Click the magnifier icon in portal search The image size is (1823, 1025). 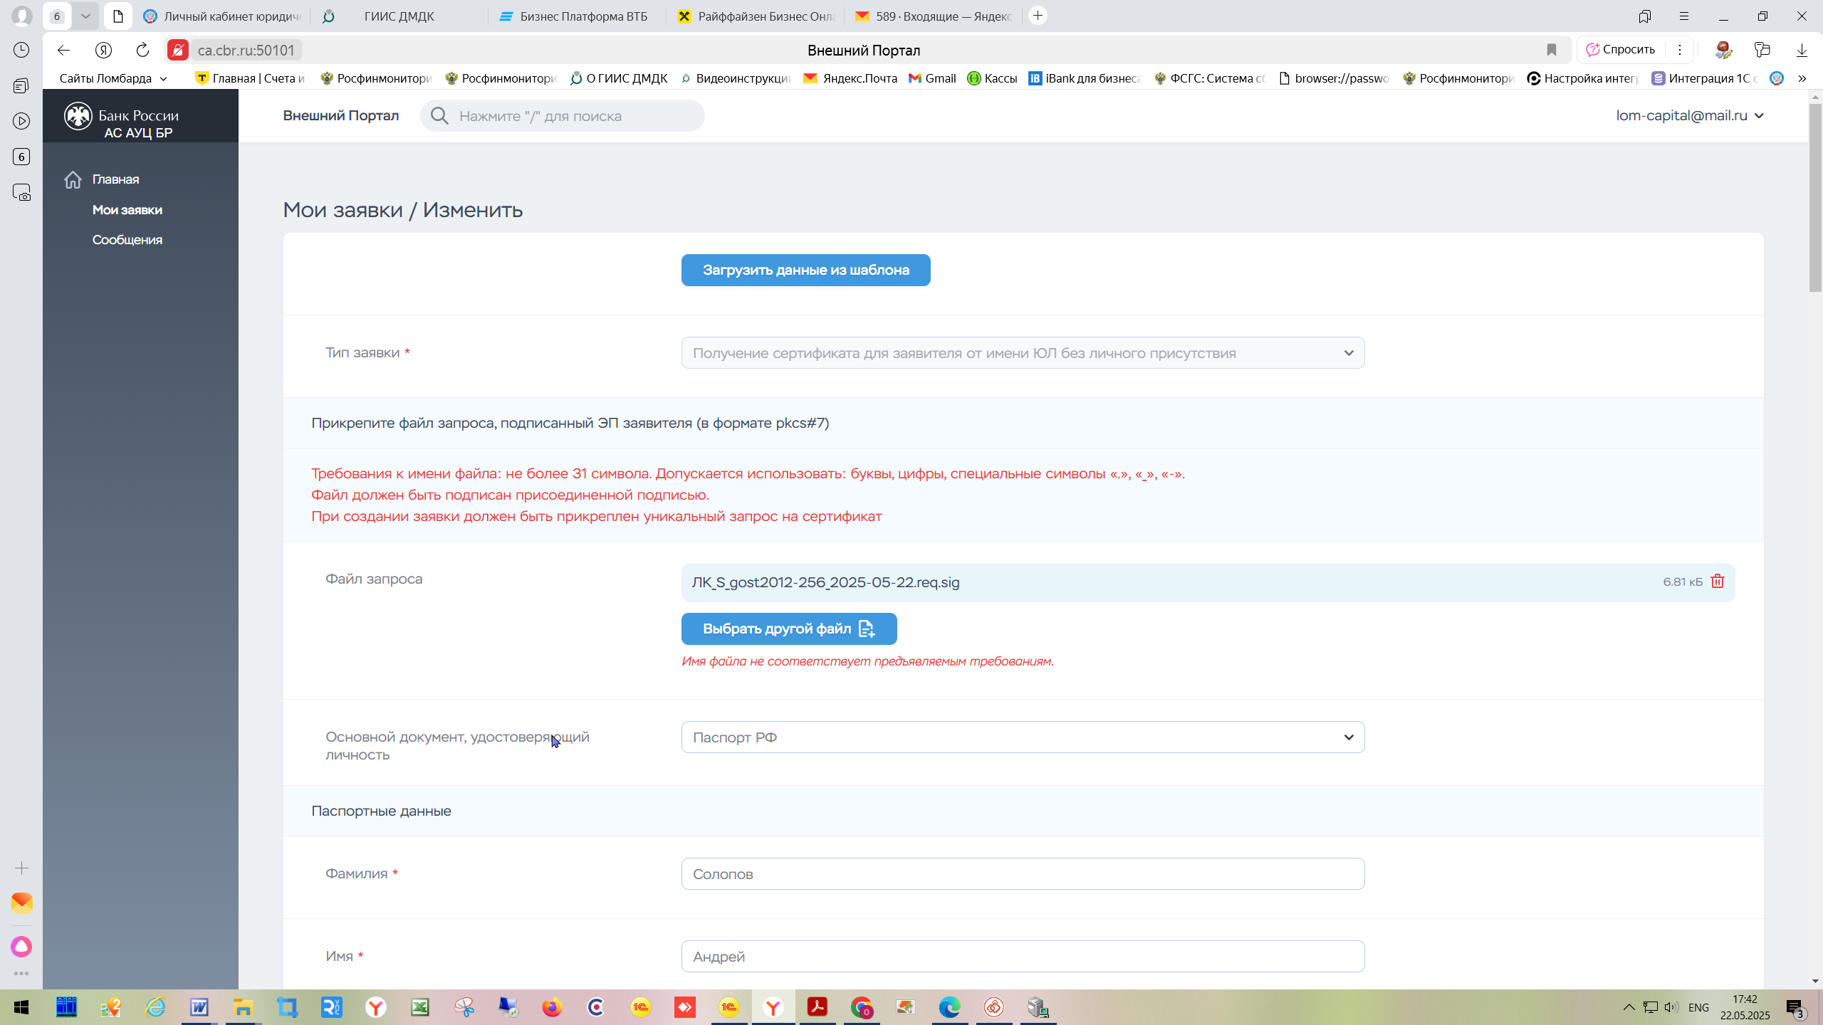click(x=439, y=116)
